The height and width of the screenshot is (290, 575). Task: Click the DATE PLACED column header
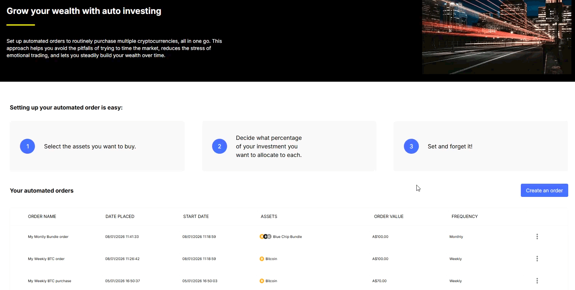pyautogui.click(x=120, y=217)
